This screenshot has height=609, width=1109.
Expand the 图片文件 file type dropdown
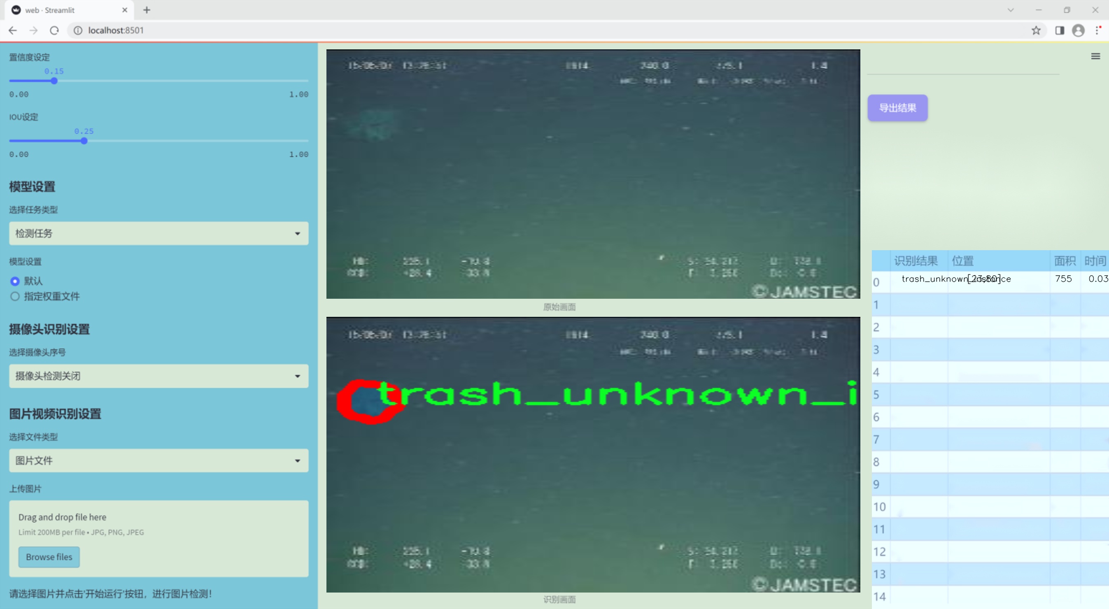tap(158, 460)
